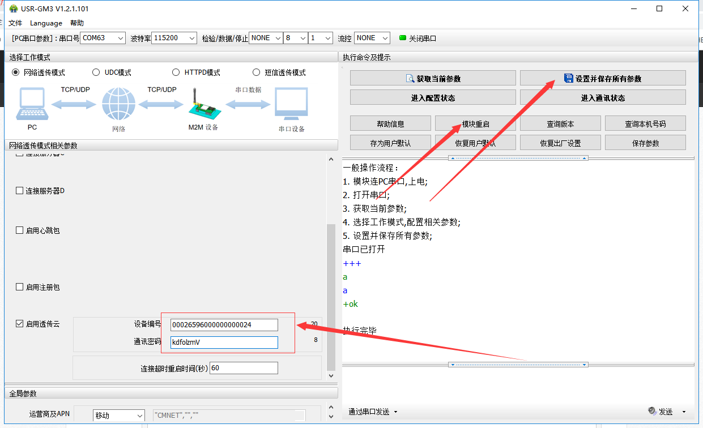
Task: Open the Language menu
Action: [x=46, y=23]
